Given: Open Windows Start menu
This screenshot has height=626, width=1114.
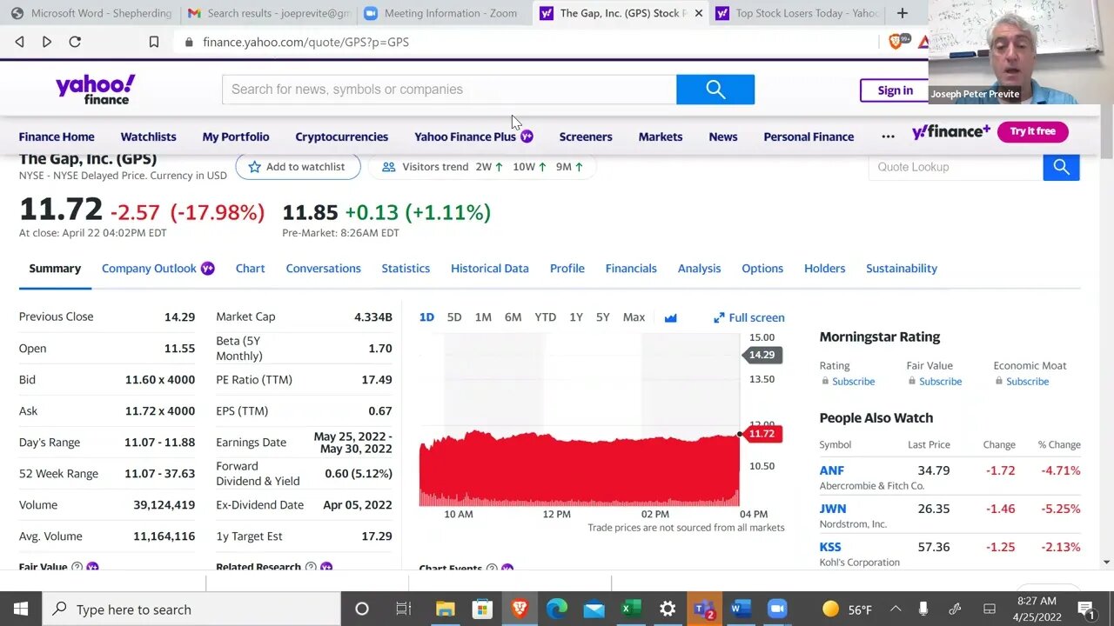Looking at the screenshot, I should 21,609.
